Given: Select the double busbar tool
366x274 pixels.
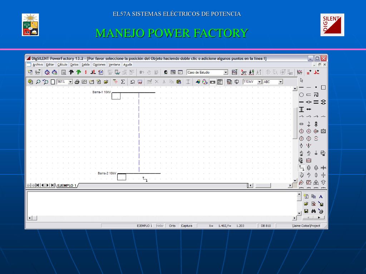Looking at the screenshot, I should click(x=316, y=102).
